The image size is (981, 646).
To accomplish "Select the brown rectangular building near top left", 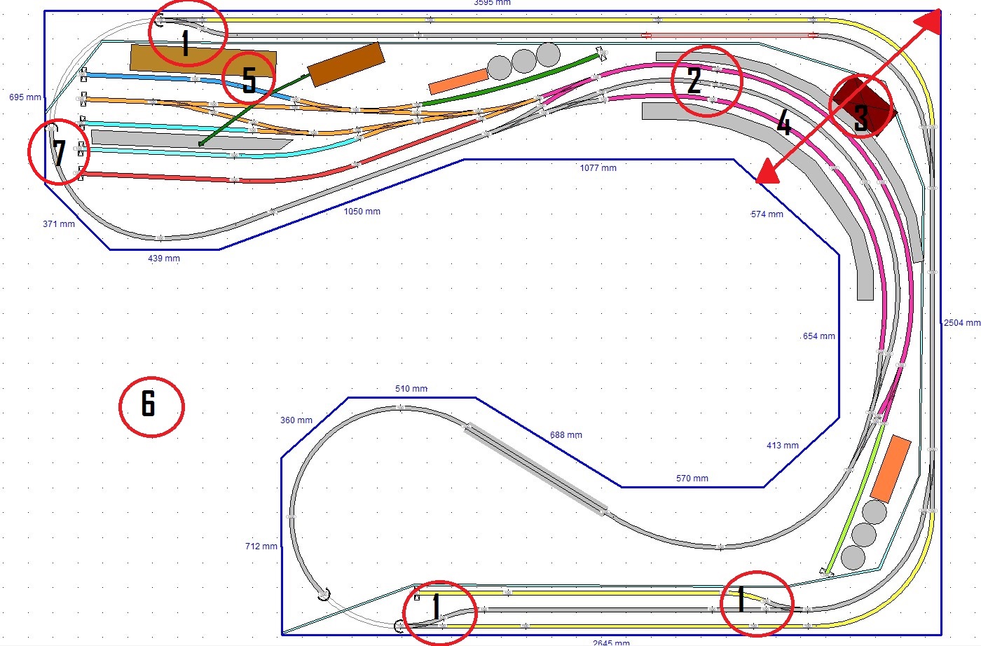I will pos(203,60).
